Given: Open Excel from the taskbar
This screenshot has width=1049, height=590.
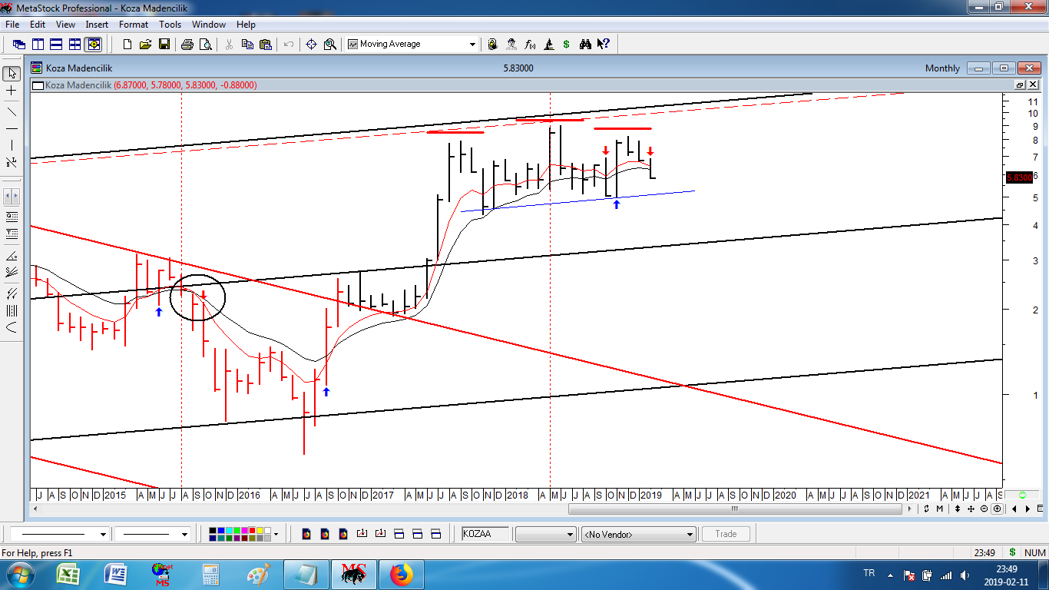Looking at the screenshot, I should [x=70, y=574].
